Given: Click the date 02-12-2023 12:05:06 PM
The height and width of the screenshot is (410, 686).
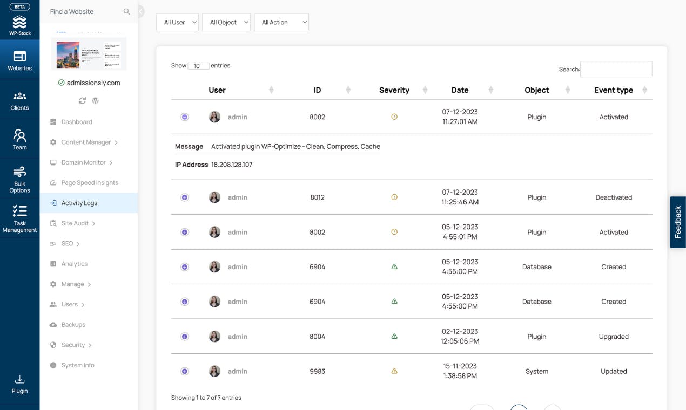Looking at the screenshot, I should coord(460,337).
